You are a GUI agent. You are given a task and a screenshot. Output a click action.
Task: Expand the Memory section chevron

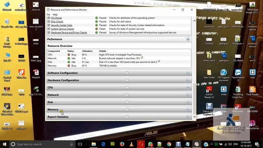coord(188,109)
